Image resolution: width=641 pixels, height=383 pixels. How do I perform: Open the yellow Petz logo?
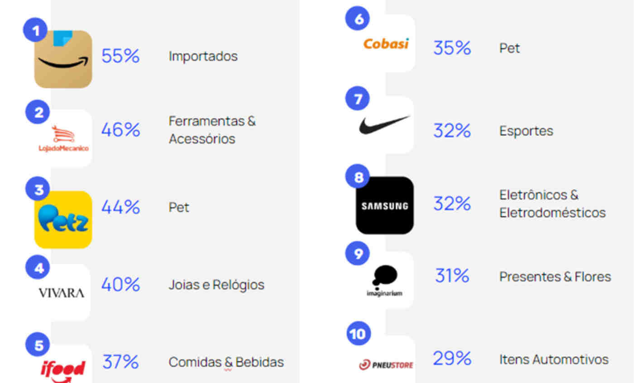pyautogui.click(x=63, y=219)
